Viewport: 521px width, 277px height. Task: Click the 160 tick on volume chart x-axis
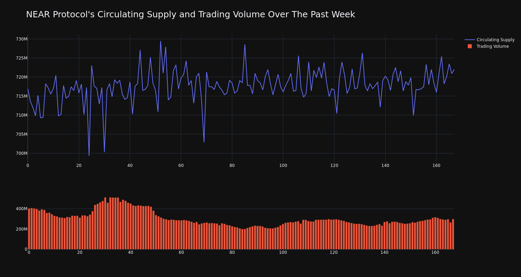point(435,252)
